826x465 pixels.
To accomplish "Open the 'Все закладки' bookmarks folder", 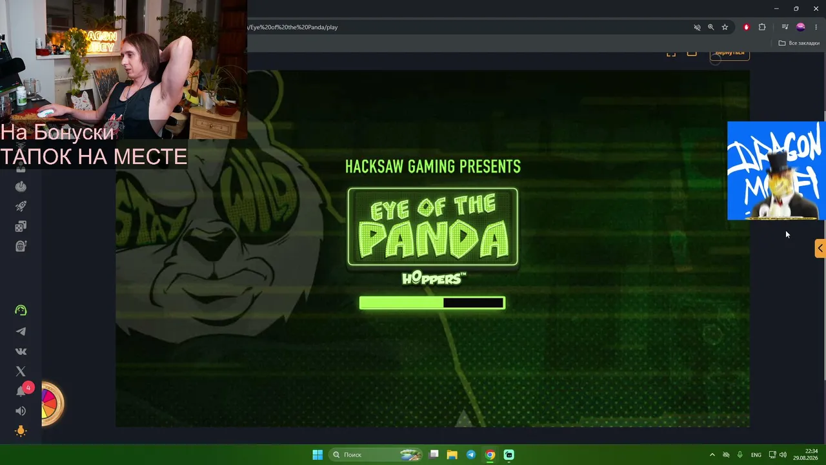I will (799, 43).
